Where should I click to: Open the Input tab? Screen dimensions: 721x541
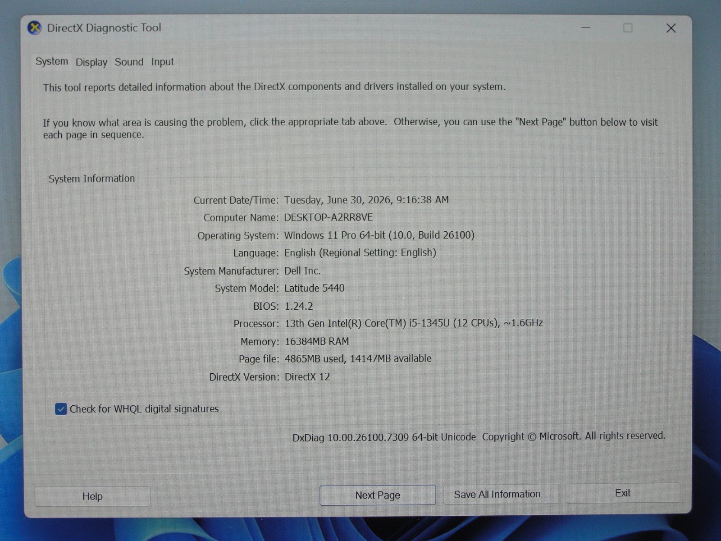pyautogui.click(x=162, y=62)
